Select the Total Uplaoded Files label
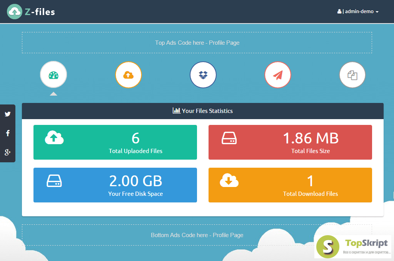 click(135, 151)
